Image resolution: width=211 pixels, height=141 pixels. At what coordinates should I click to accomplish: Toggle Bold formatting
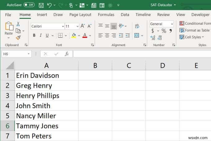[x=34, y=36]
